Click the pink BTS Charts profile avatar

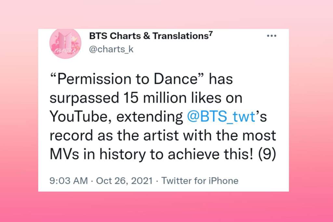(x=65, y=43)
